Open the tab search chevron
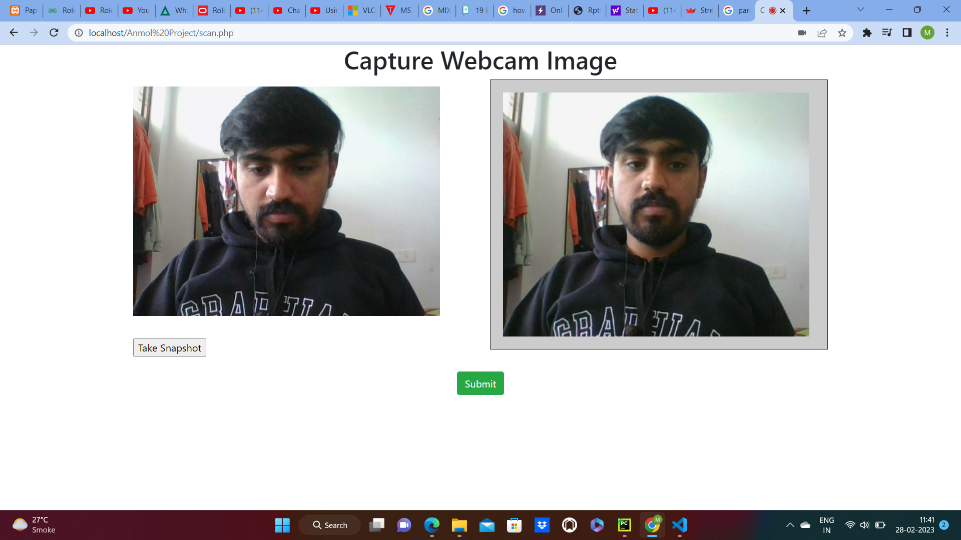This screenshot has width=961, height=540. (x=860, y=9)
